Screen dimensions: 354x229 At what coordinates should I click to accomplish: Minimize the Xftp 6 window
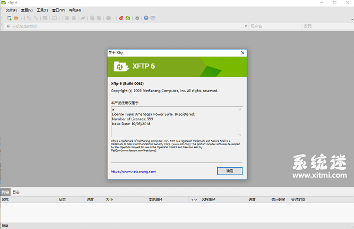coord(322,3)
